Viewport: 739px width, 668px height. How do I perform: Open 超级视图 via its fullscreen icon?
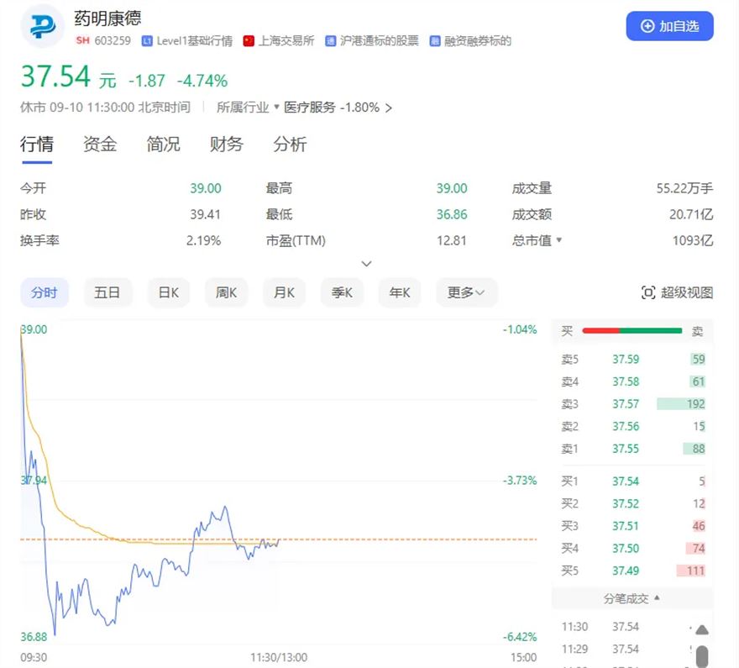point(647,292)
